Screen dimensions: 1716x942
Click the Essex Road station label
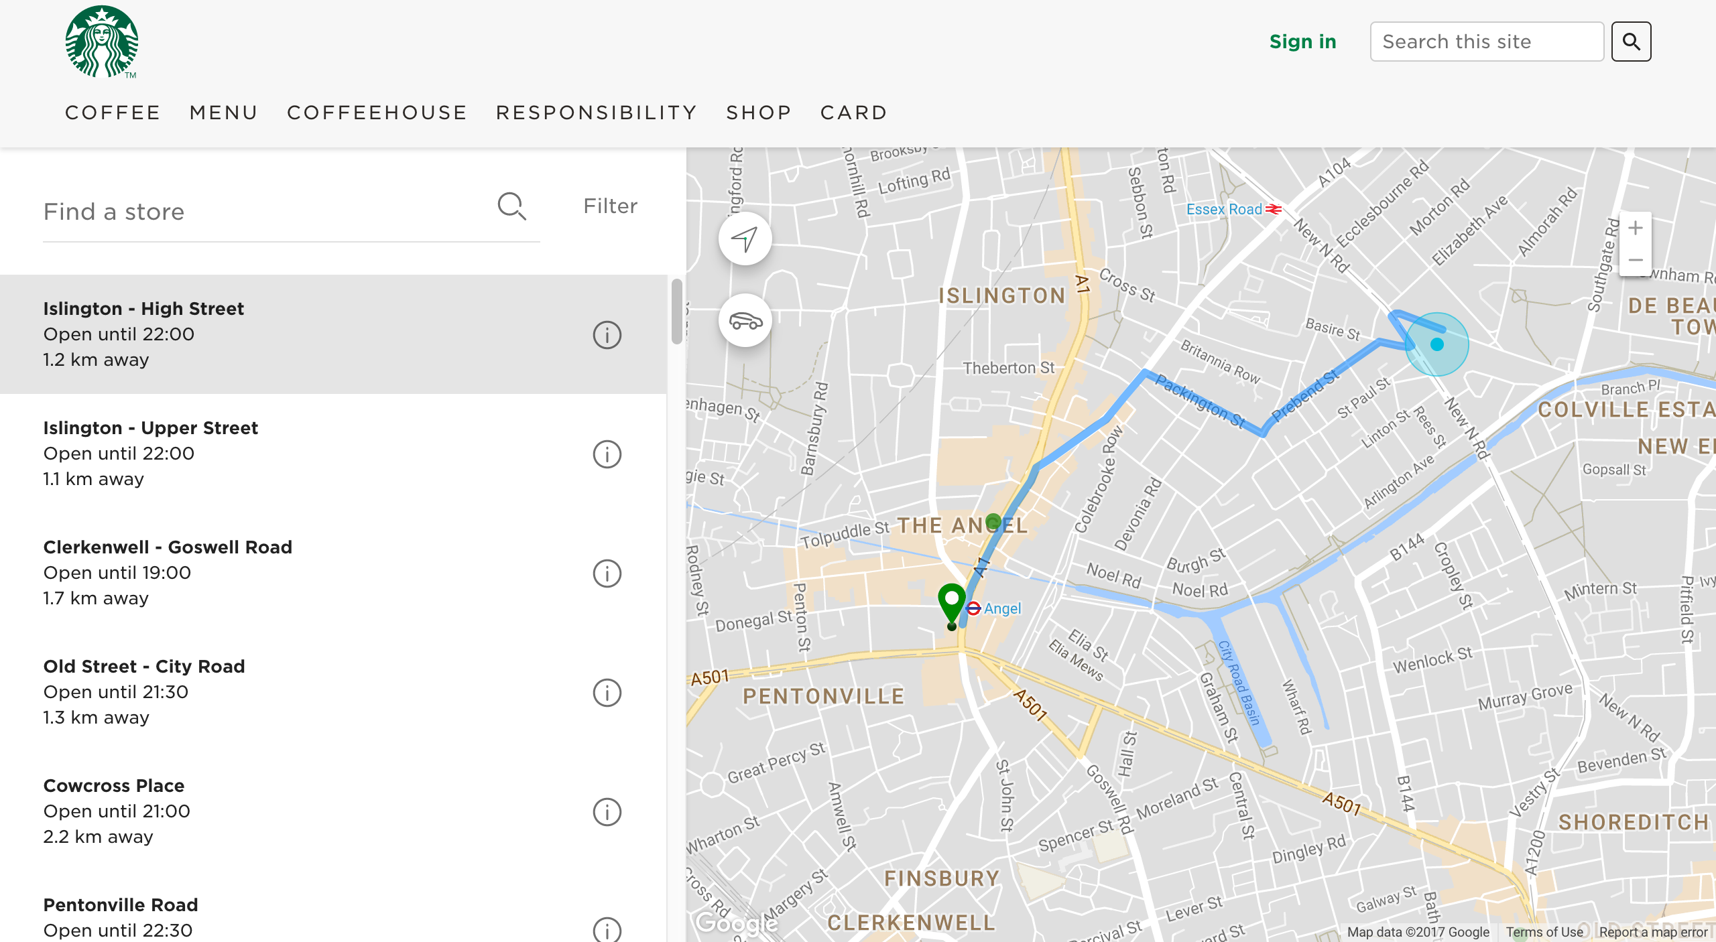coord(1224,209)
